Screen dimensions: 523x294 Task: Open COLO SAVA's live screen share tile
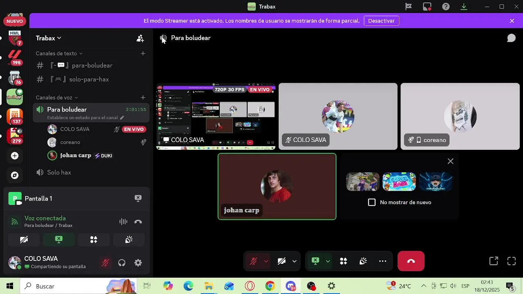coord(216,117)
